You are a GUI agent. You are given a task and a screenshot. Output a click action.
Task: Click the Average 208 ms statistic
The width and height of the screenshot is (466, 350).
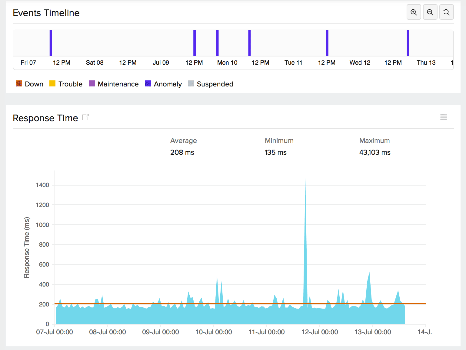tap(182, 152)
